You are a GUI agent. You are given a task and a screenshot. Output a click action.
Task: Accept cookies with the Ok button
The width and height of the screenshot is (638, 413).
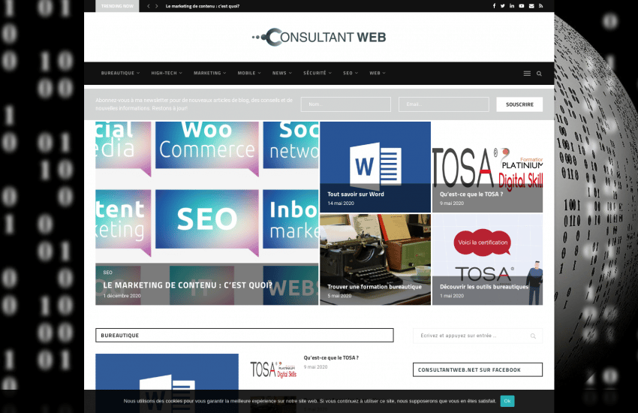(x=507, y=401)
